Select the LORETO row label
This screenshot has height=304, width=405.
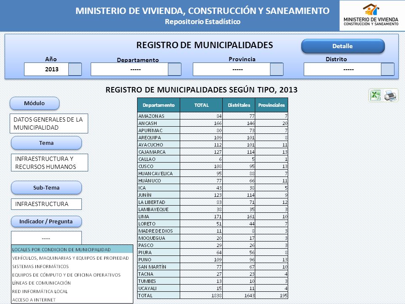(147, 224)
